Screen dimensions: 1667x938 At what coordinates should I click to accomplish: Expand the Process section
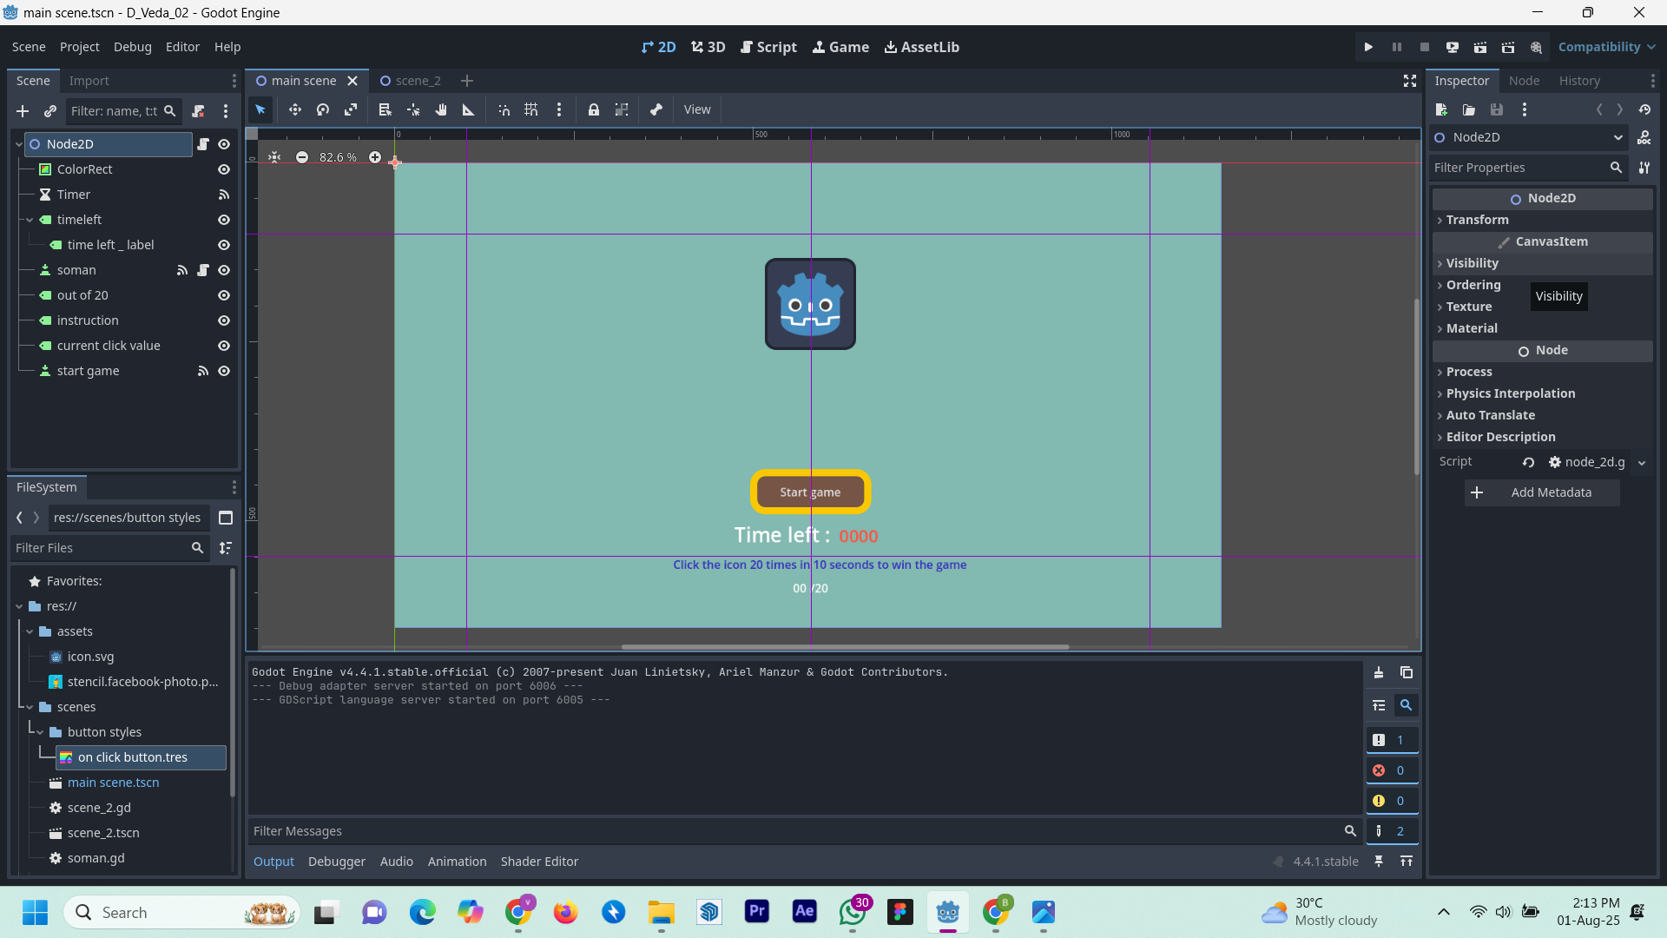coord(1542,372)
